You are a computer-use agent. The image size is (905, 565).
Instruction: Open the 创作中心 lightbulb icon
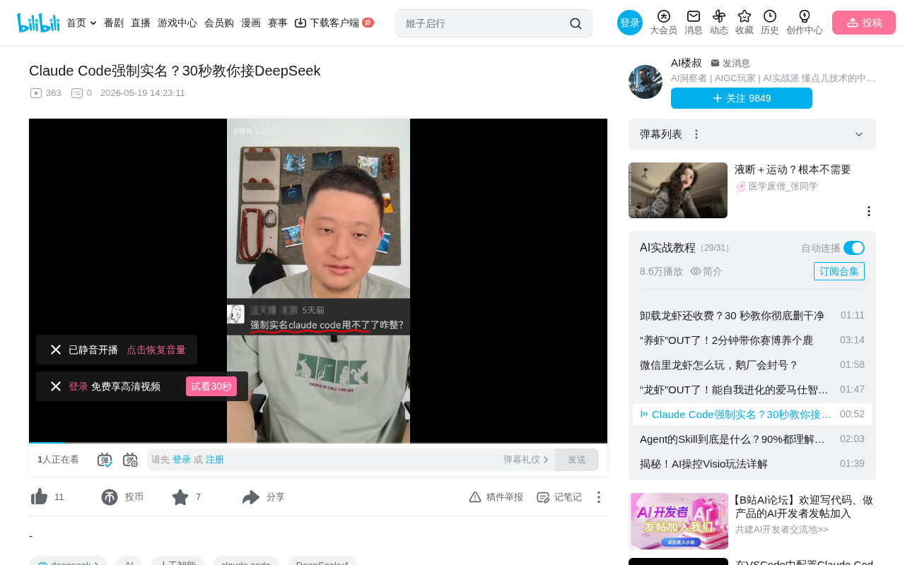[x=805, y=23]
